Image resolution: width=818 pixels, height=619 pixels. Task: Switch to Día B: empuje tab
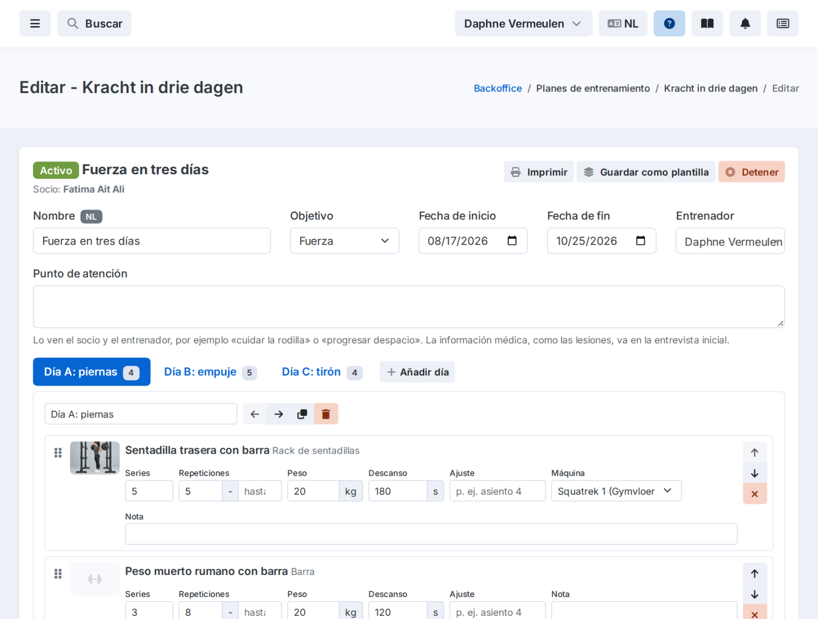(210, 372)
